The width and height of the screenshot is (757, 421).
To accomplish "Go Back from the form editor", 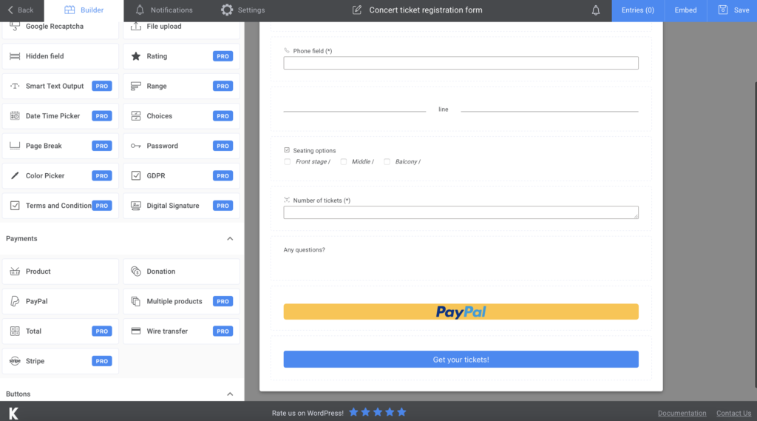I will pyautogui.click(x=21, y=10).
